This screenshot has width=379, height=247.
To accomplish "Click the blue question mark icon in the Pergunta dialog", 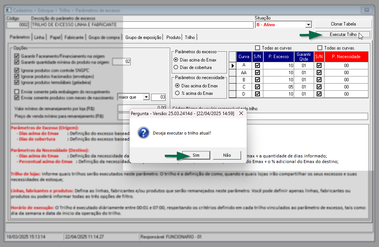I will 143,133.
